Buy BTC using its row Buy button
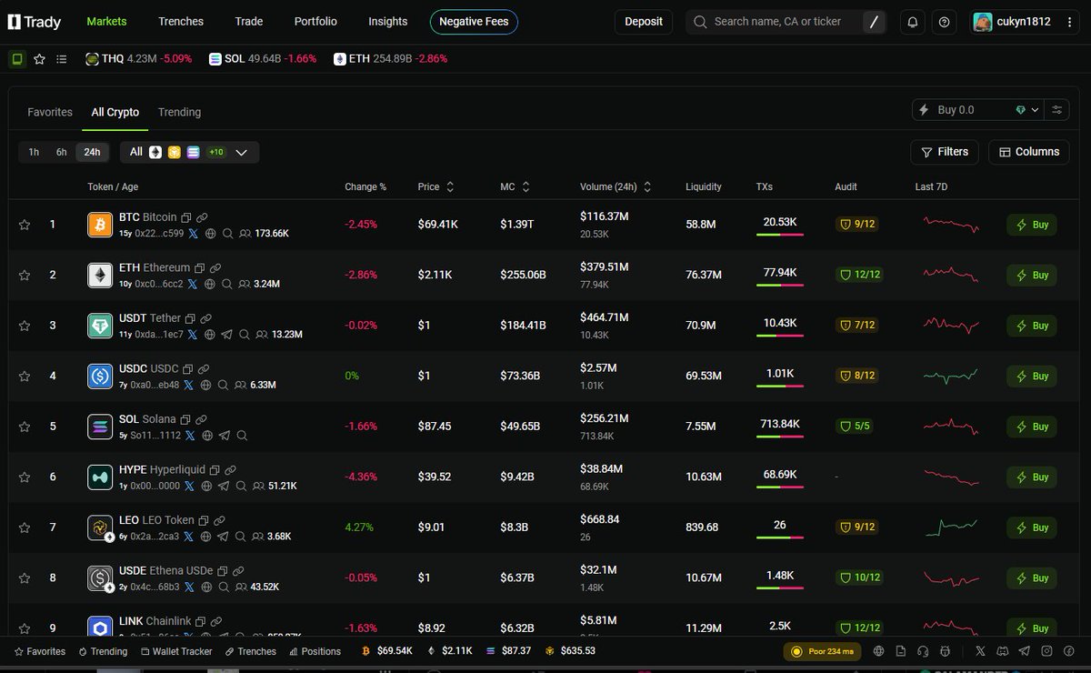Screen dimensions: 1091x673 pyautogui.click(x=1032, y=225)
